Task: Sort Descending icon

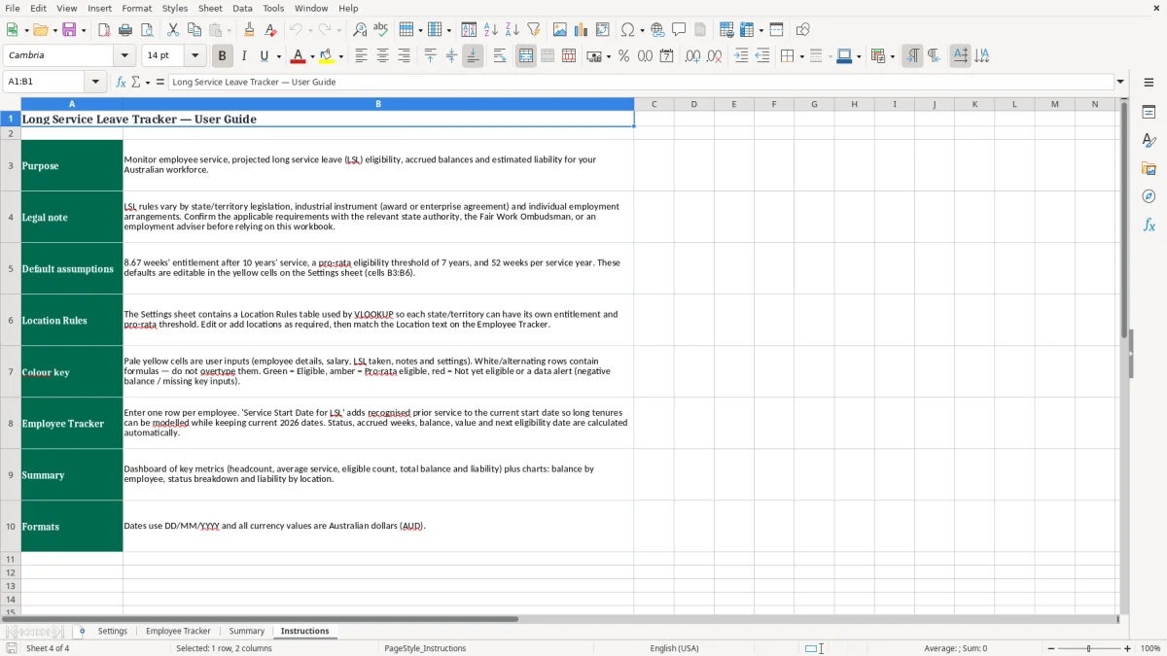Action: [x=512, y=30]
